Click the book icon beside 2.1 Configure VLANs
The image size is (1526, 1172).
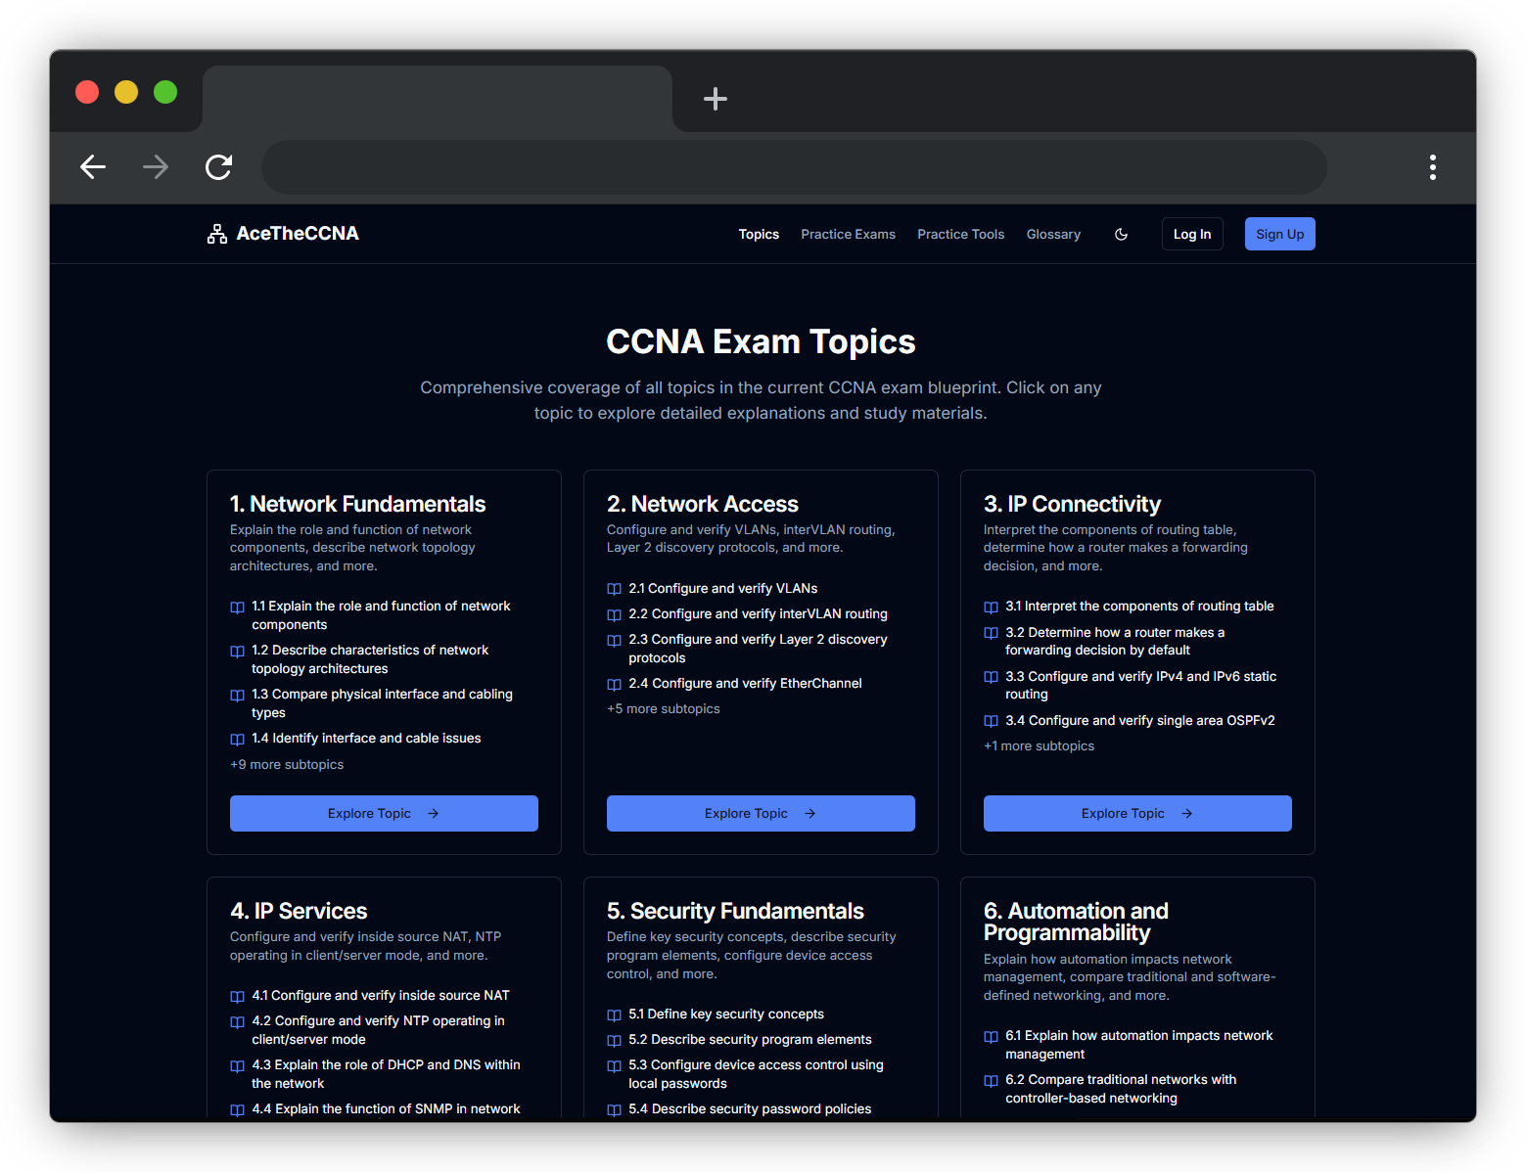[614, 589]
